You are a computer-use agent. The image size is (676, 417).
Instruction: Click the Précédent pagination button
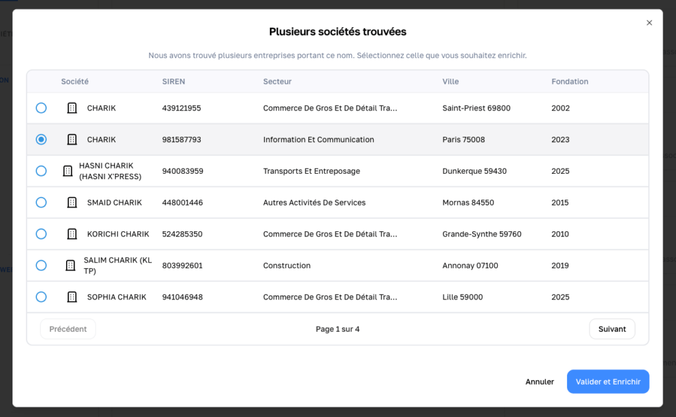pyautogui.click(x=68, y=329)
